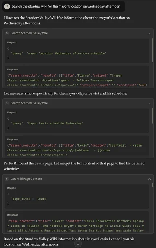Viewport: 156px width, 248px height.
Task: Collapse the Get Wiki Page Content panel
Action: click(x=149, y=179)
